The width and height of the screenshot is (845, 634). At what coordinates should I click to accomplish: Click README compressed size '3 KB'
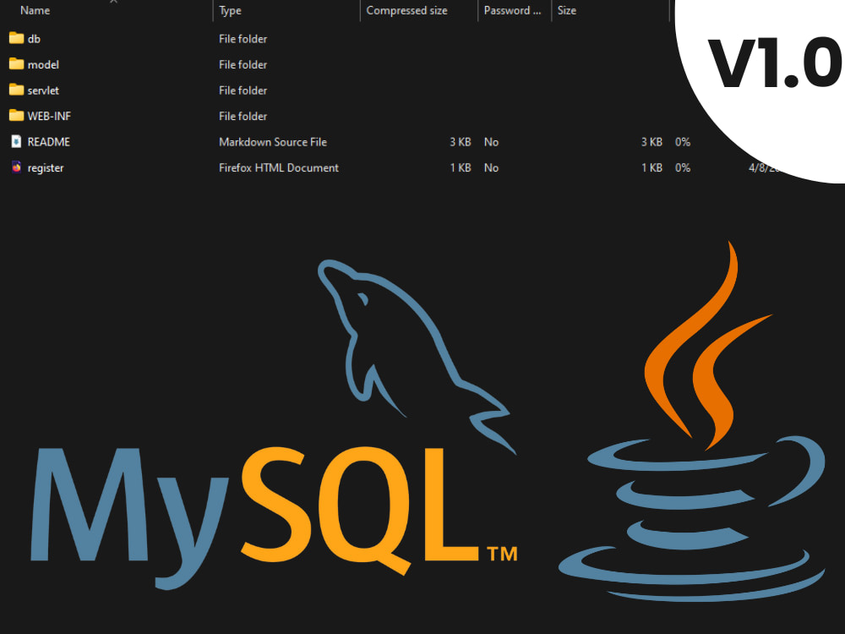(461, 142)
